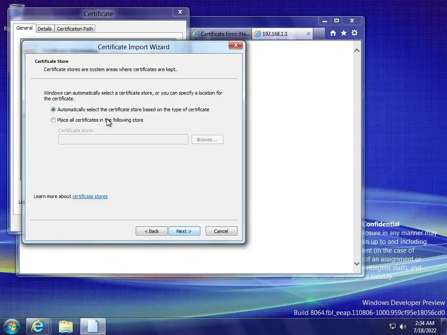Close the 192.168.1.1 browser tab

point(309,34)
